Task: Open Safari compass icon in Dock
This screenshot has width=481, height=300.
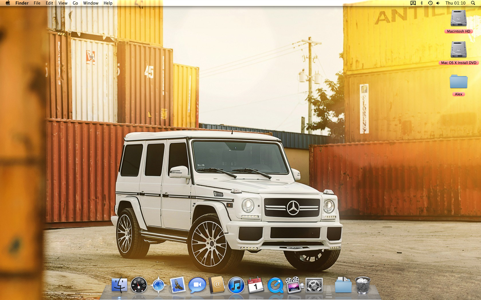Action: click(158, 285)
